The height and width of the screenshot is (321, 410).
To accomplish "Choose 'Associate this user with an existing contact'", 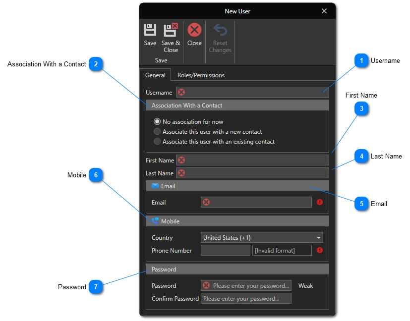I will click(158, 142).
